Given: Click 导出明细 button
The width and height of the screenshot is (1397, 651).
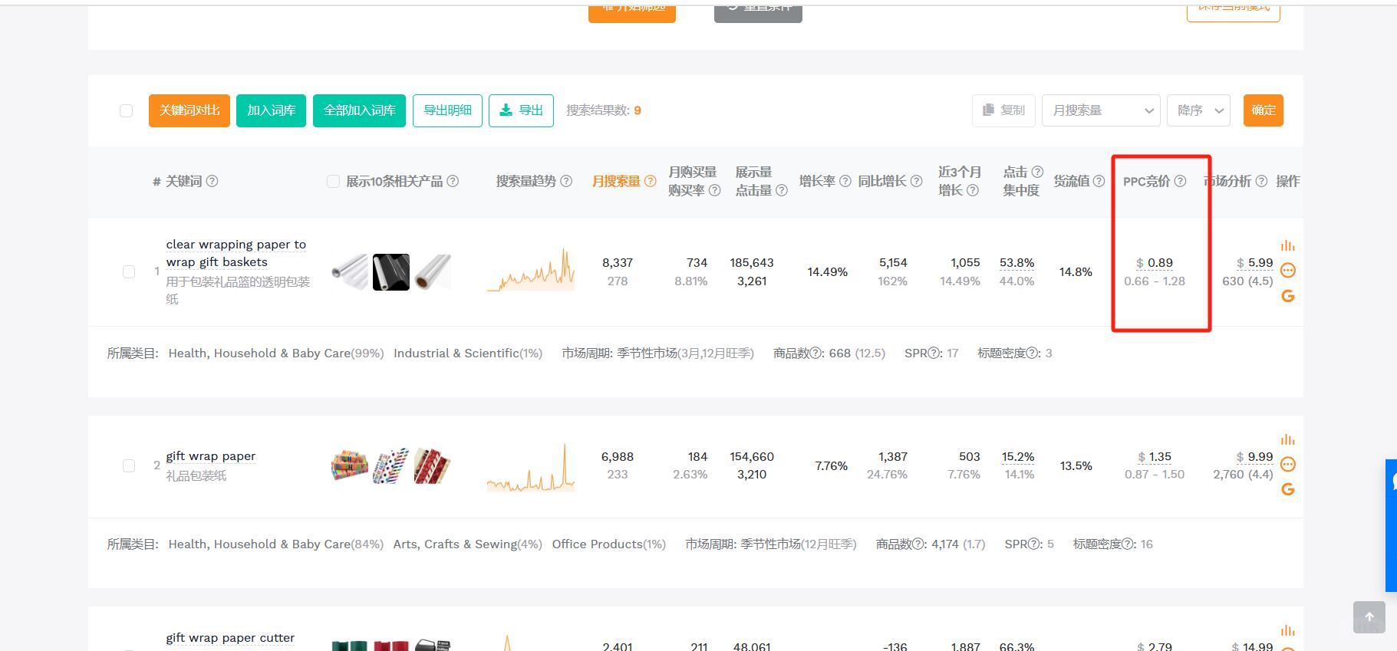Looking at the screenshot, I should coord(448,110).
